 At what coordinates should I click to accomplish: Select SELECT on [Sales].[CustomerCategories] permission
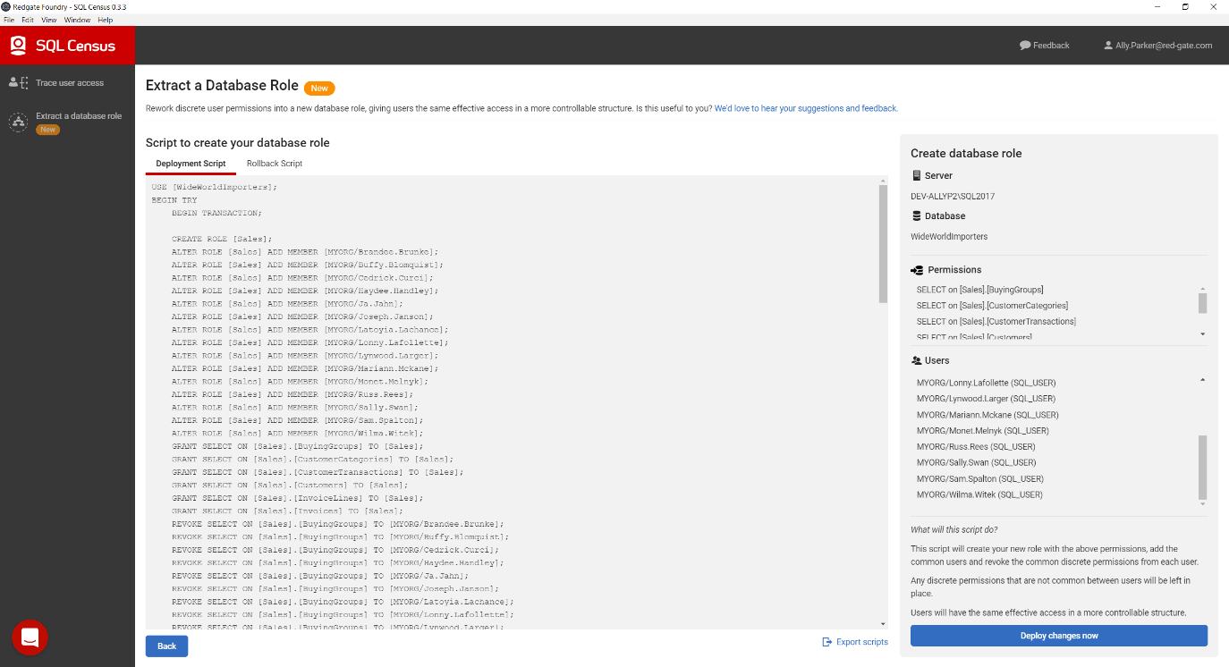click(x=992, y=306)
